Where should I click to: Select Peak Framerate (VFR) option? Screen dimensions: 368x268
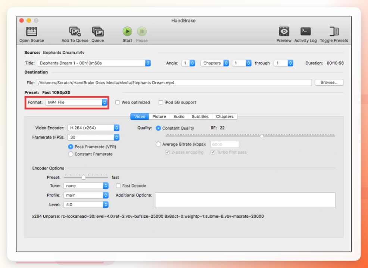point(71,147)
